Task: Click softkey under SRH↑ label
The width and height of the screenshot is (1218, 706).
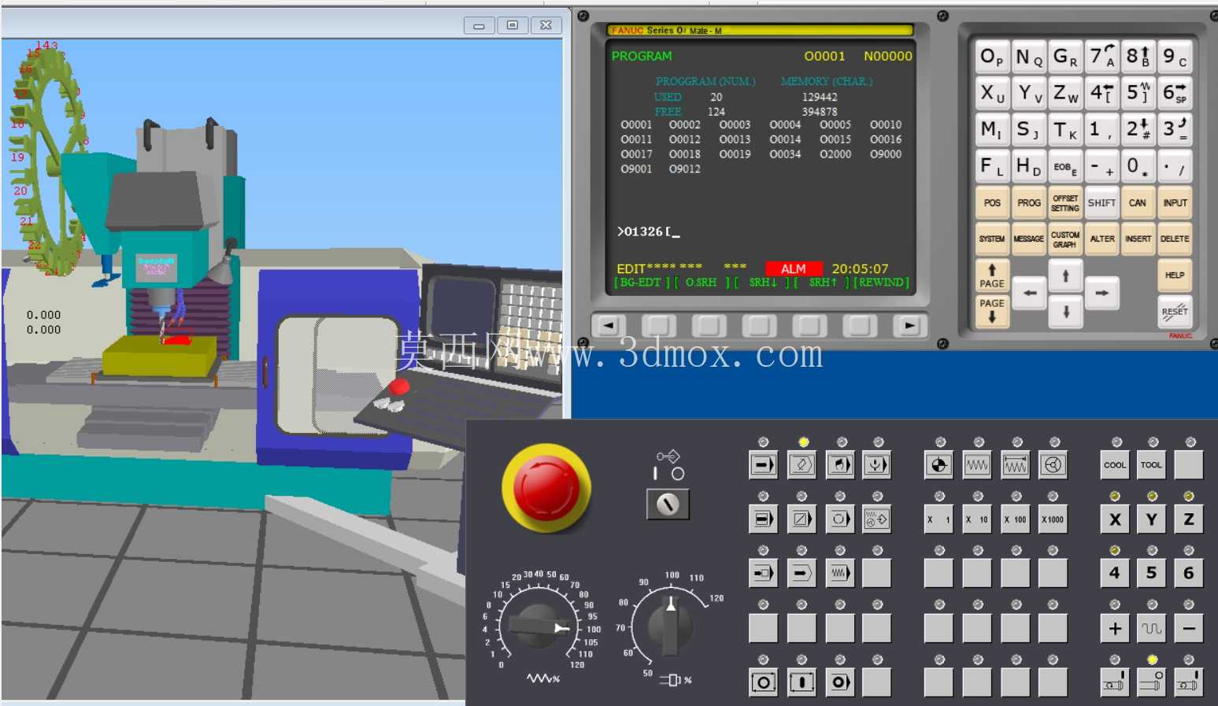Action: [x=809, y=325]
